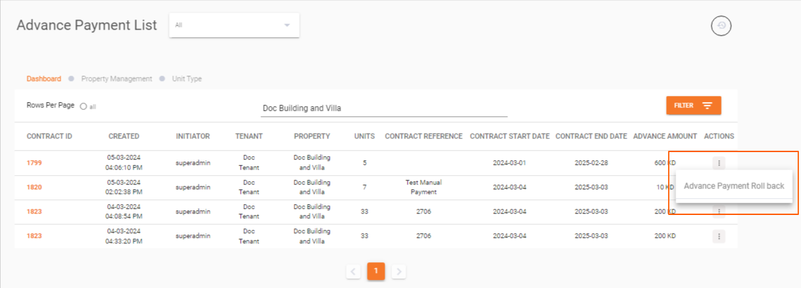Go to the next page arrow
The height and width of the screenshot is (288, 801).
click(x=399, y=271)
